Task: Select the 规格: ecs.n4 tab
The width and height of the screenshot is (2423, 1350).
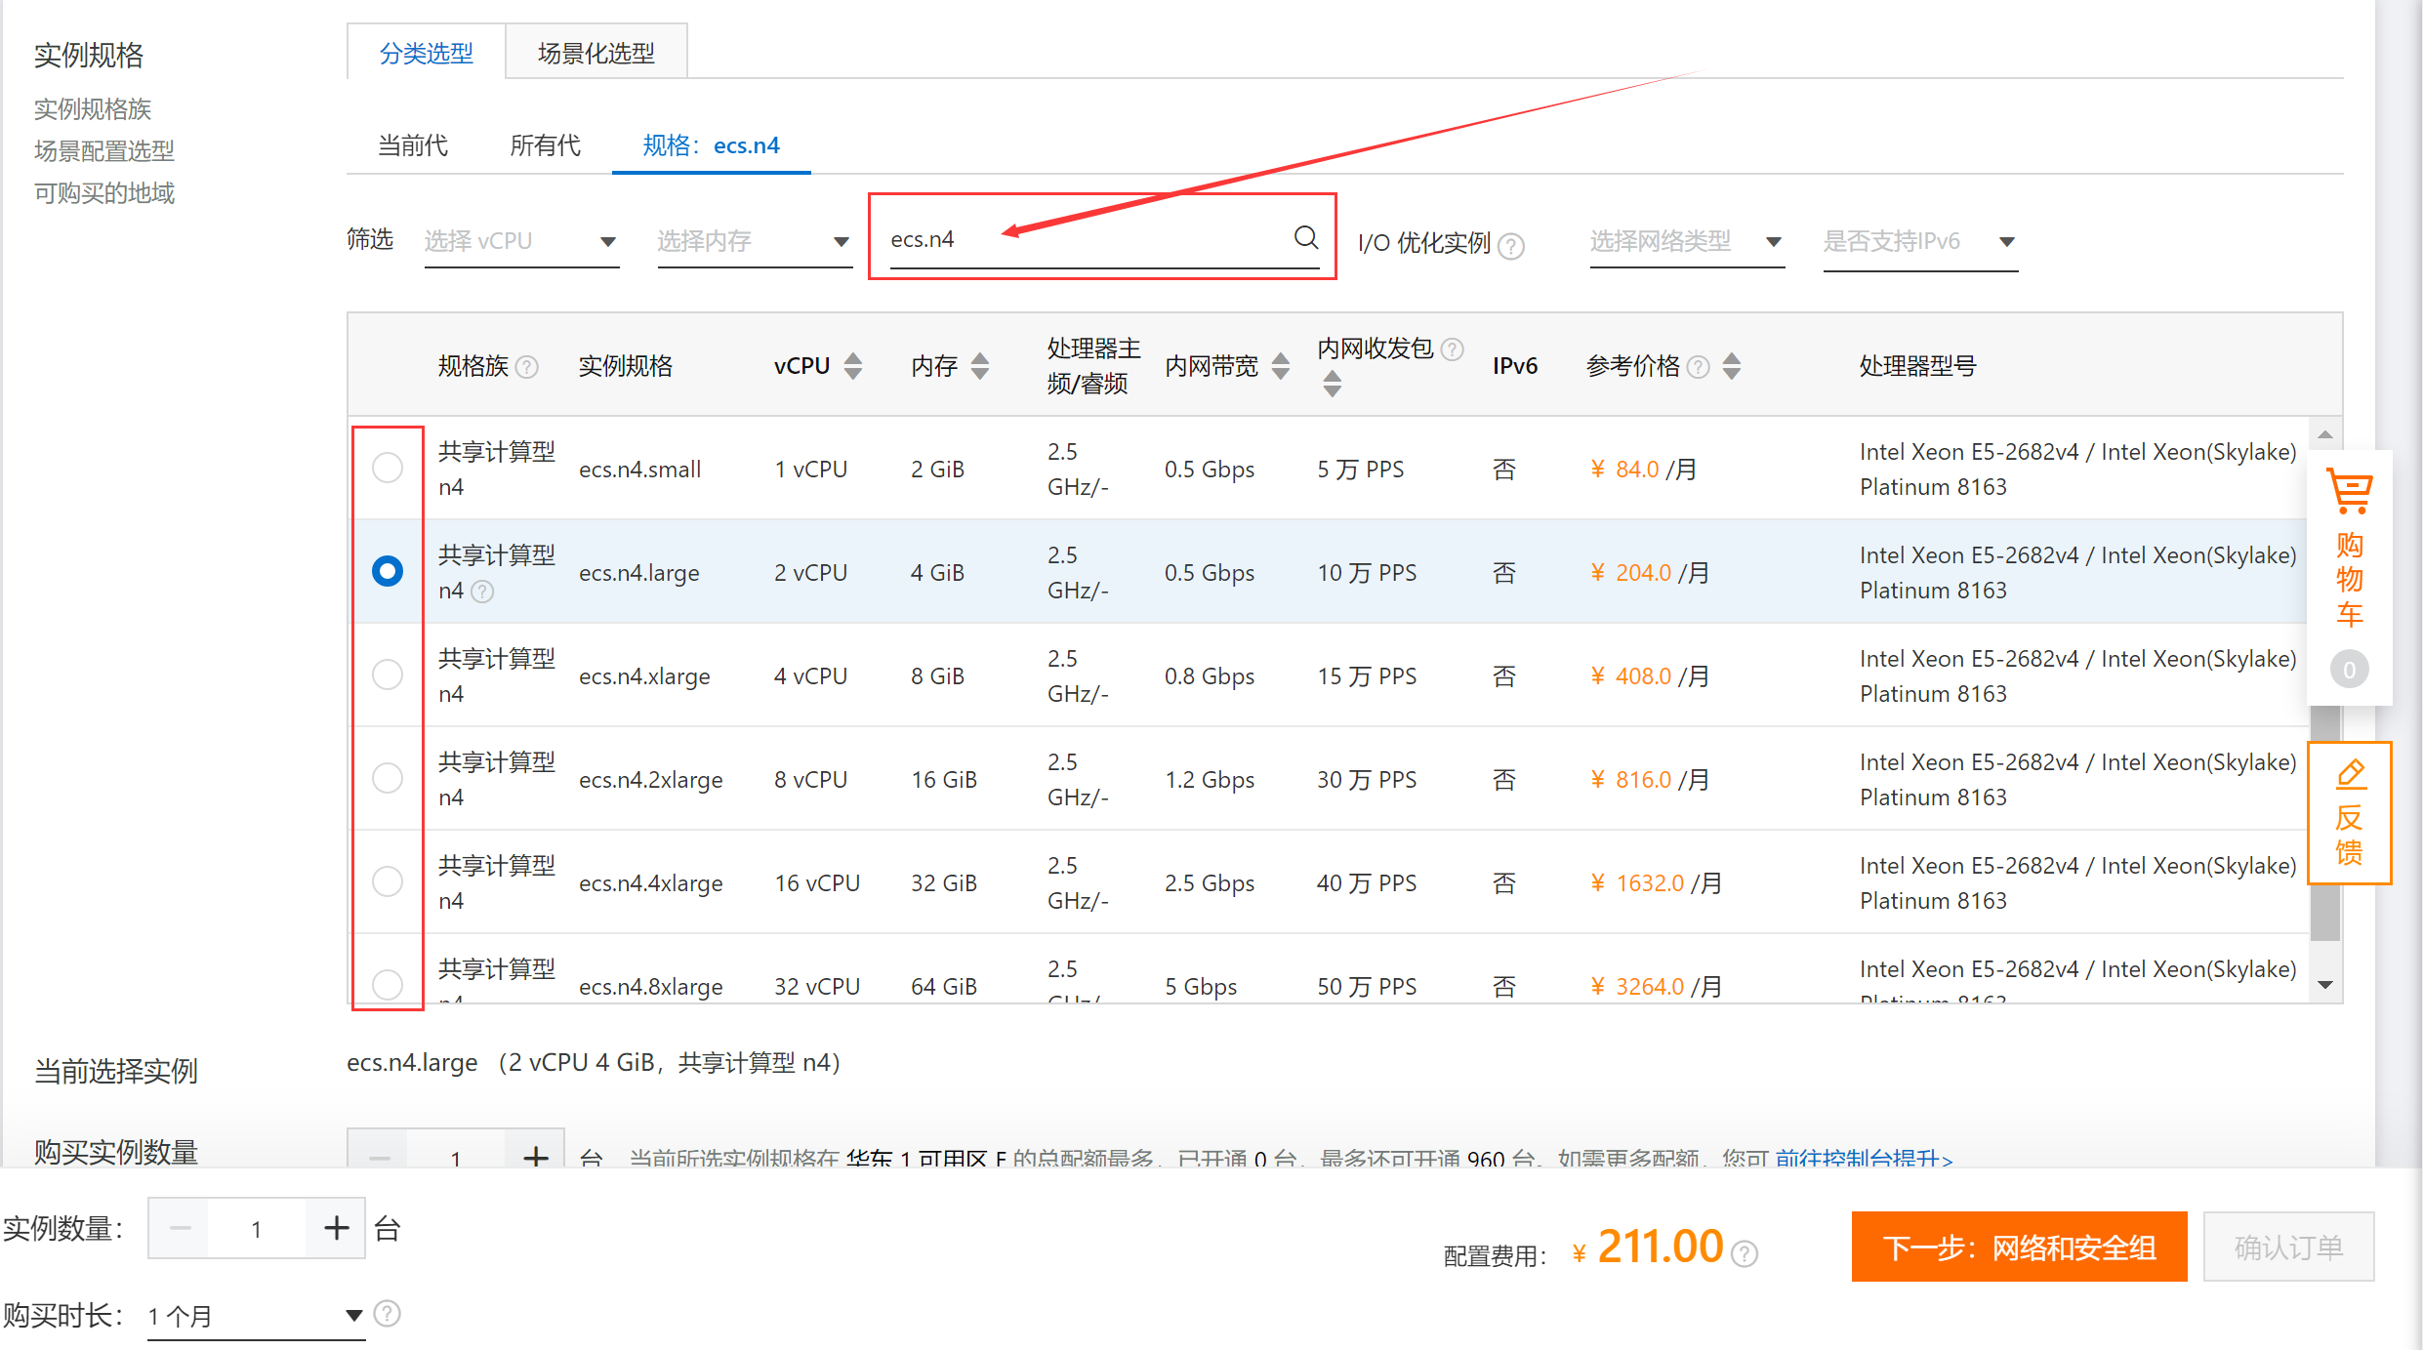Action: click(711, 145)
